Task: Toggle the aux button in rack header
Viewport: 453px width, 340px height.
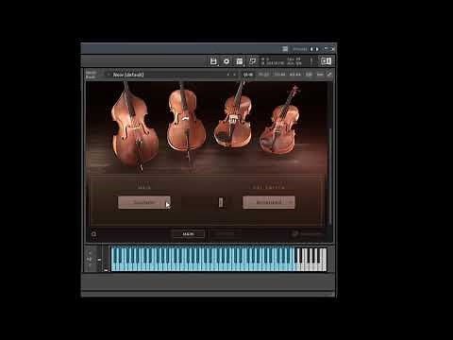Action: 320,75
